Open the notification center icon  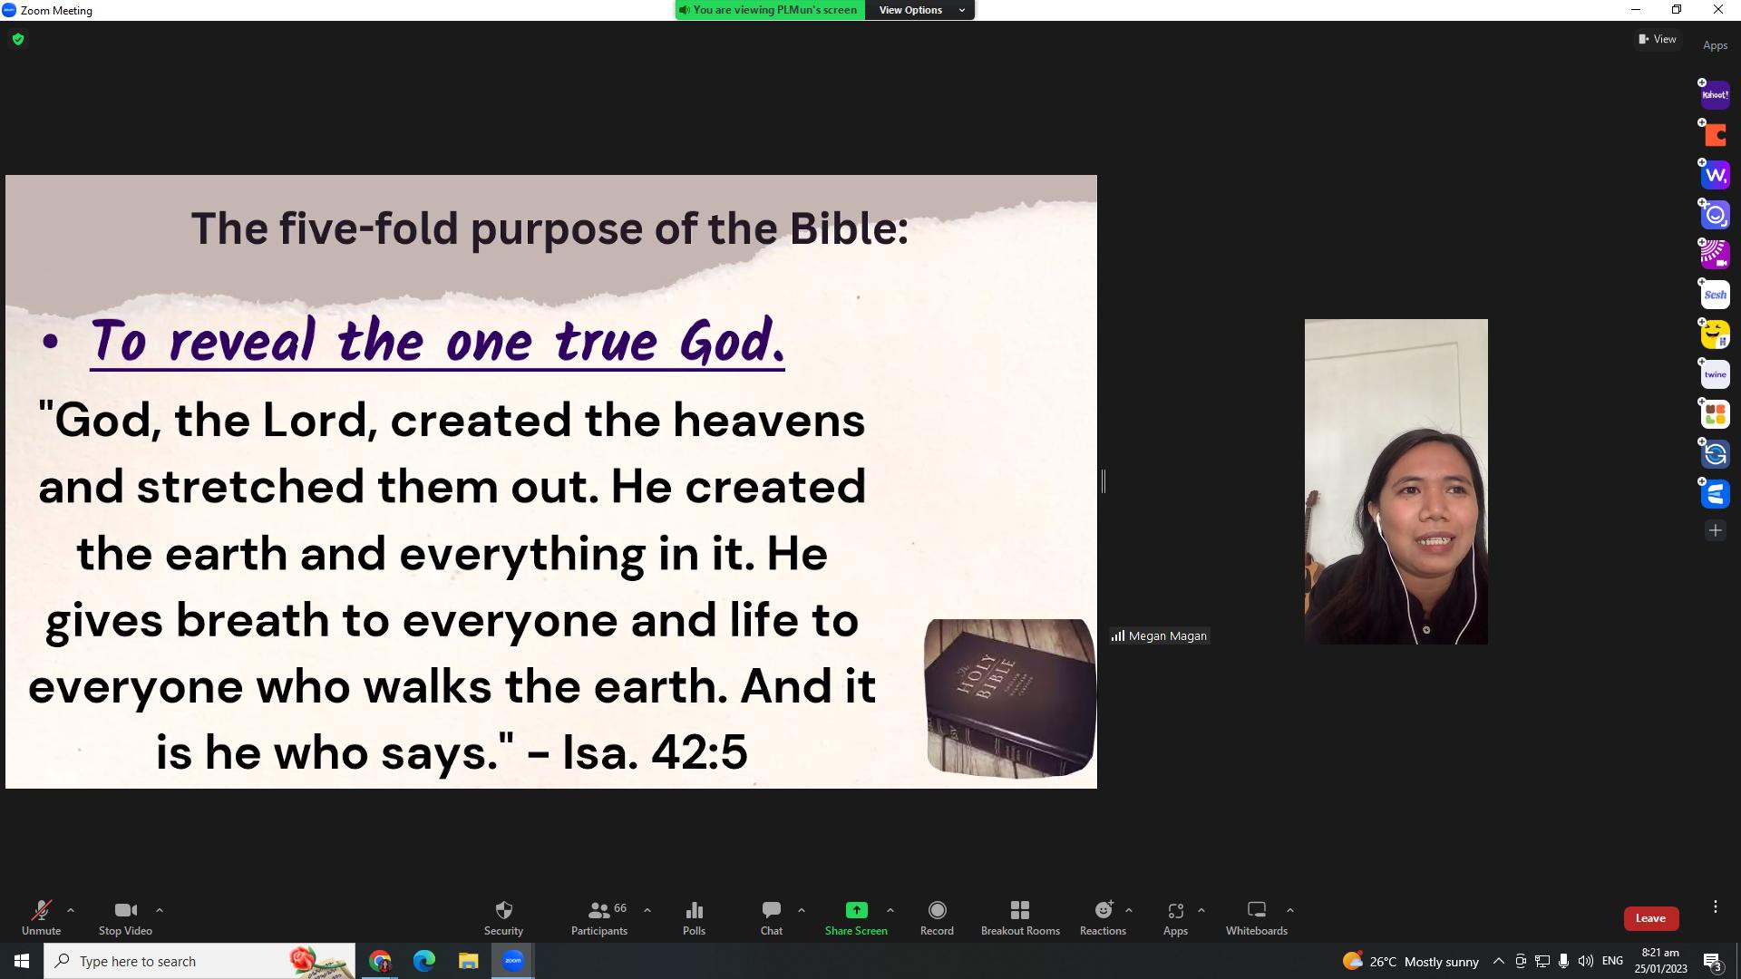pos(1712,961)
